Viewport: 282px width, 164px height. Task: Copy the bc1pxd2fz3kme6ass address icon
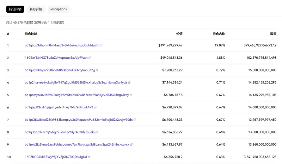[x=131, y=145]
